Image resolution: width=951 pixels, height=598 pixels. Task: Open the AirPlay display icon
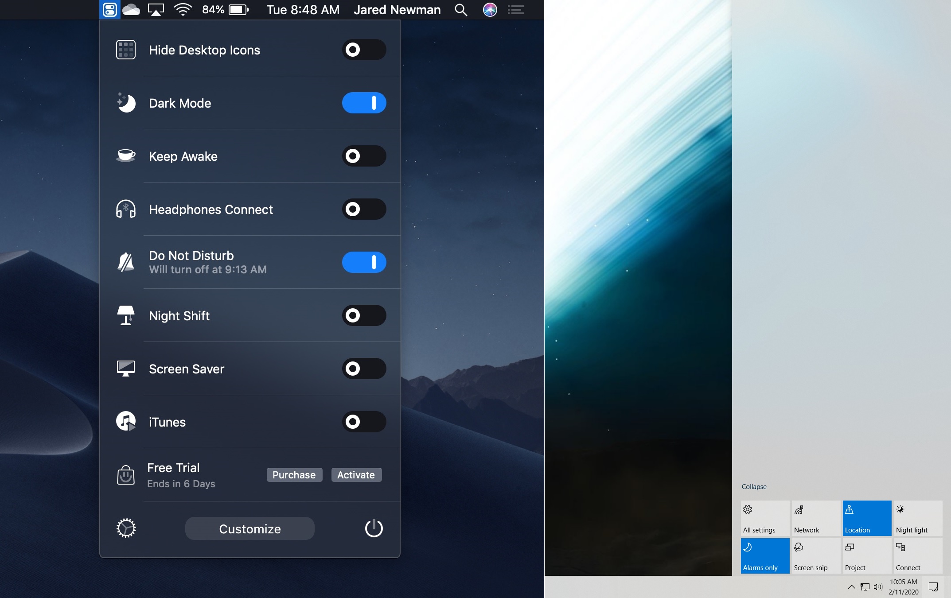pos(156,10)
